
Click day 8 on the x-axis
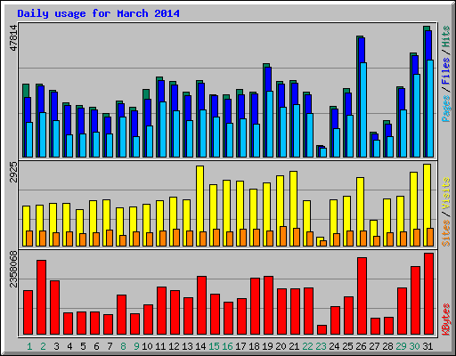pyautogui.click(x=123, y=346)
